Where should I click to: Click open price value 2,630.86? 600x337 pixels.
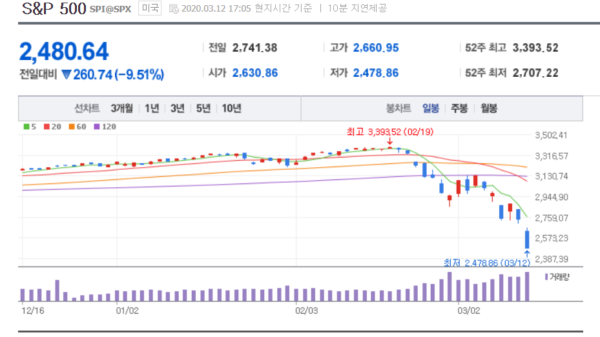pyautogui.click(x=255, y=73)
